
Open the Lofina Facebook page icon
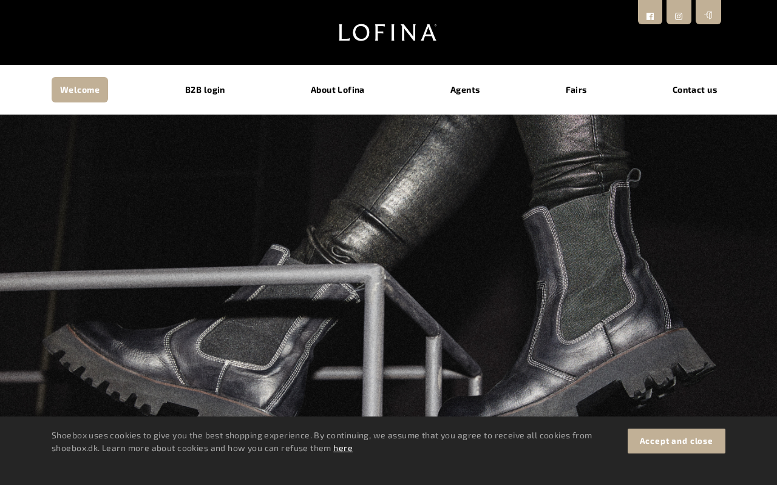650,12
